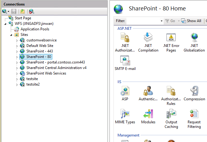Open the Go button dropdown arrow
This screenshot has width=207, height=142.
click(x=179, y=21)
